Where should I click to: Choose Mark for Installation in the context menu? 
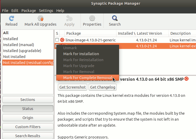point(88,54)
